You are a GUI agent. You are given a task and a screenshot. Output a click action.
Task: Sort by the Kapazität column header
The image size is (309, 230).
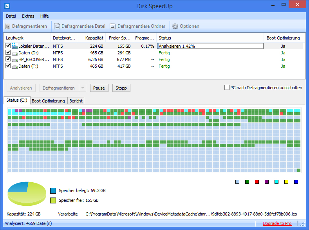click(x=92, y=38)
